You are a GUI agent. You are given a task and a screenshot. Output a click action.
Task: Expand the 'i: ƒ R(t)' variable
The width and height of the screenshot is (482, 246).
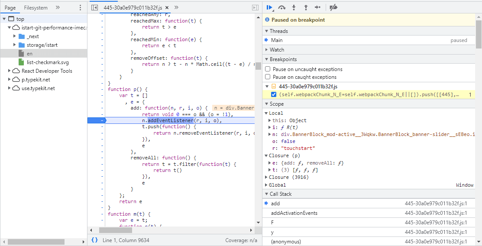270,127
